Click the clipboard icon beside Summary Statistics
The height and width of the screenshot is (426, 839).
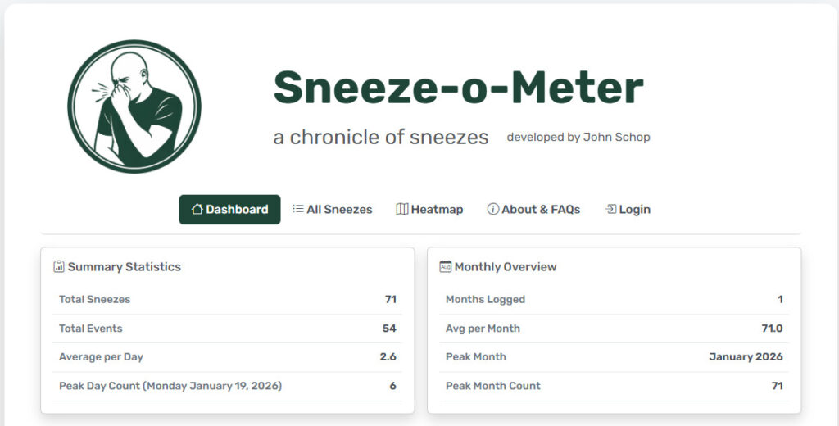59,266
